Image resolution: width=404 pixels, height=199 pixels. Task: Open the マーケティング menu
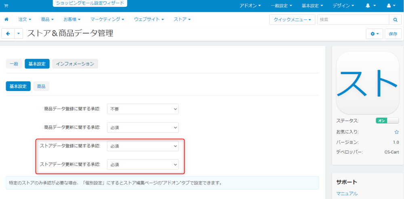(107, 19)
